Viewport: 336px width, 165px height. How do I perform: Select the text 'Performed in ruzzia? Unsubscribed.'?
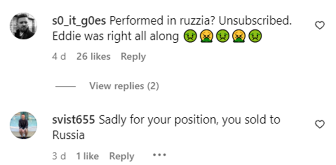[x=201, y=21]
